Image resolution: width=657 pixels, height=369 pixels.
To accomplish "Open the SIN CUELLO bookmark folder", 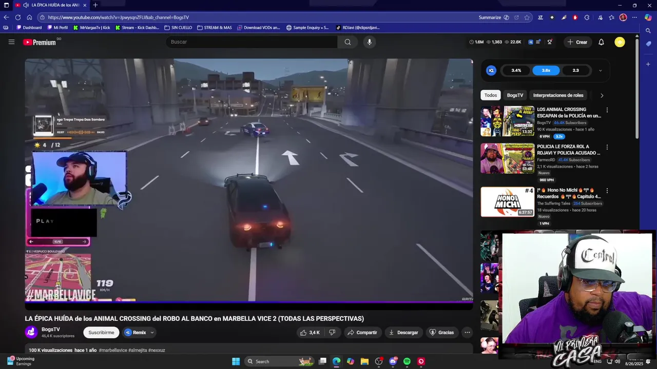I will pyautogui.click(x=178, y=28).
